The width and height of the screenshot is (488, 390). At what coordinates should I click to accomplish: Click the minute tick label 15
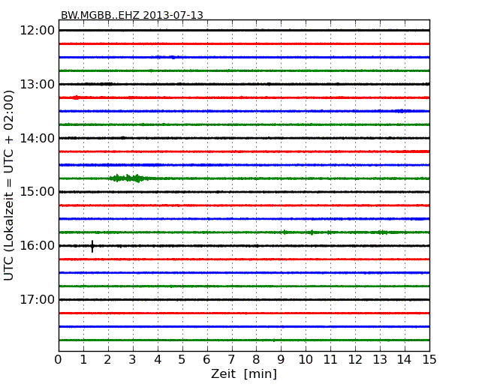coord(429,359)
